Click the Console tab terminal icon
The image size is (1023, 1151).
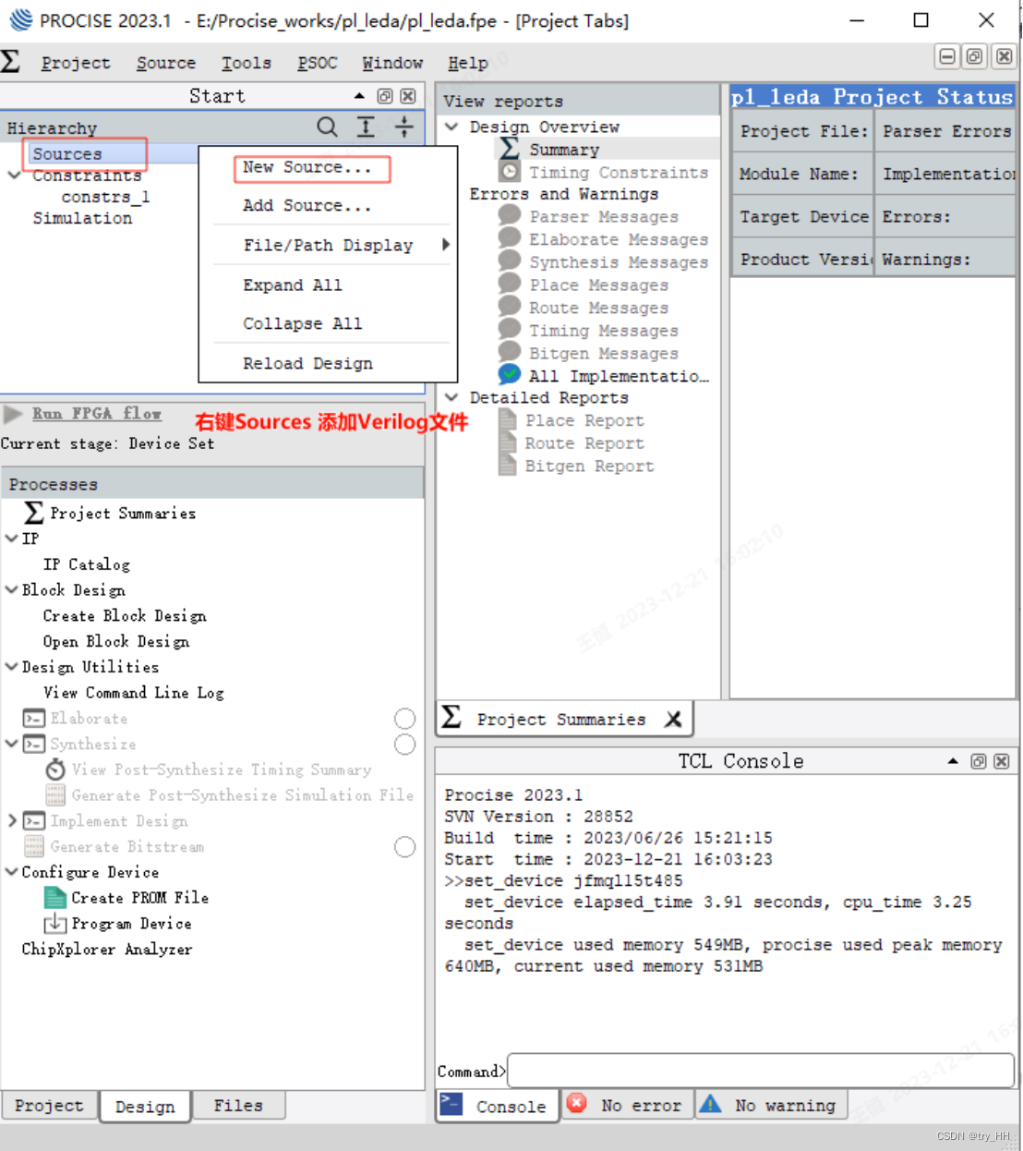coord(451,1104)
